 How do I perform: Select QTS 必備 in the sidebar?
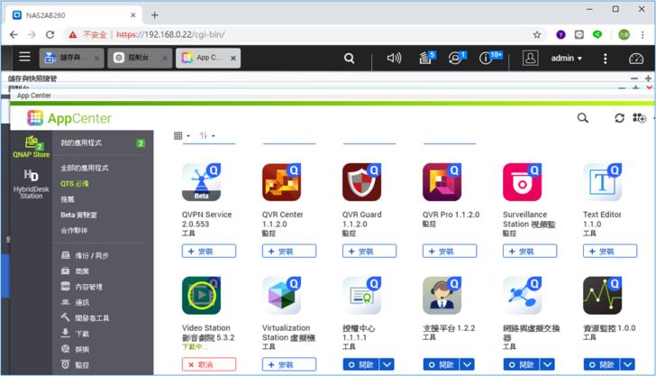tap(75, 184)
